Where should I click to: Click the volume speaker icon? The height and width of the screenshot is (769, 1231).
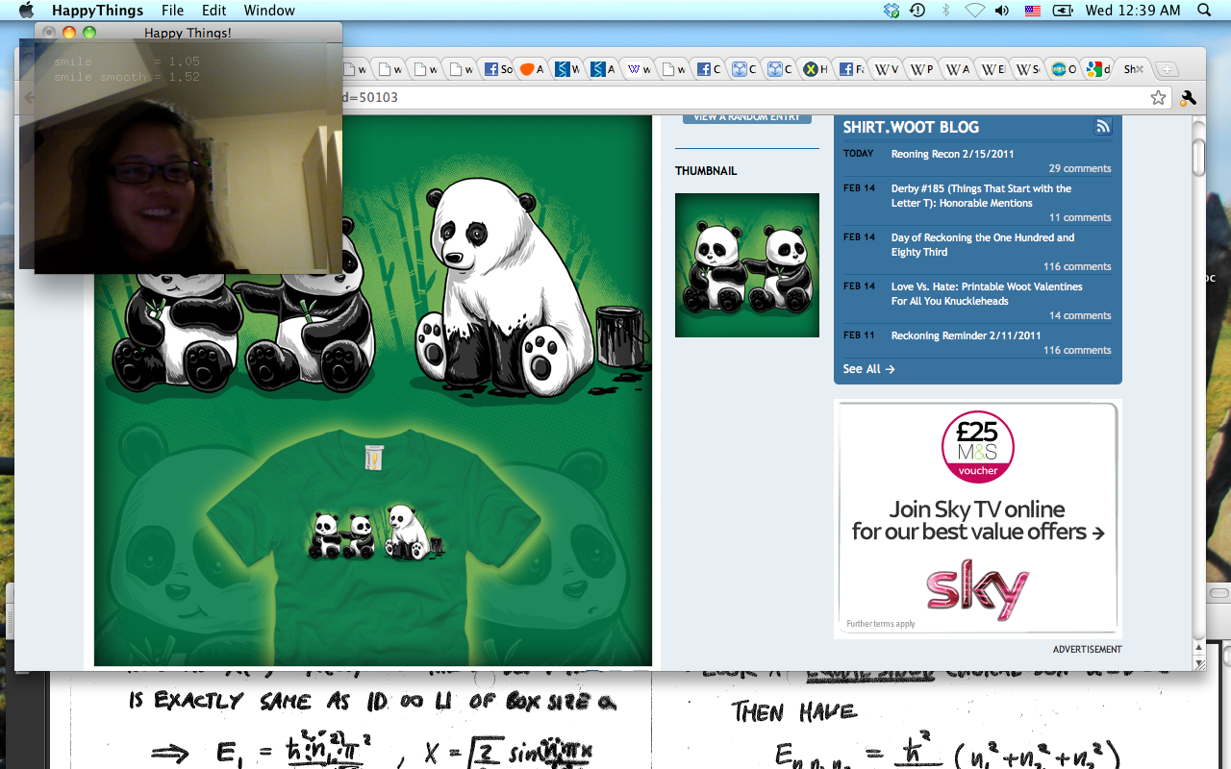1002,11
